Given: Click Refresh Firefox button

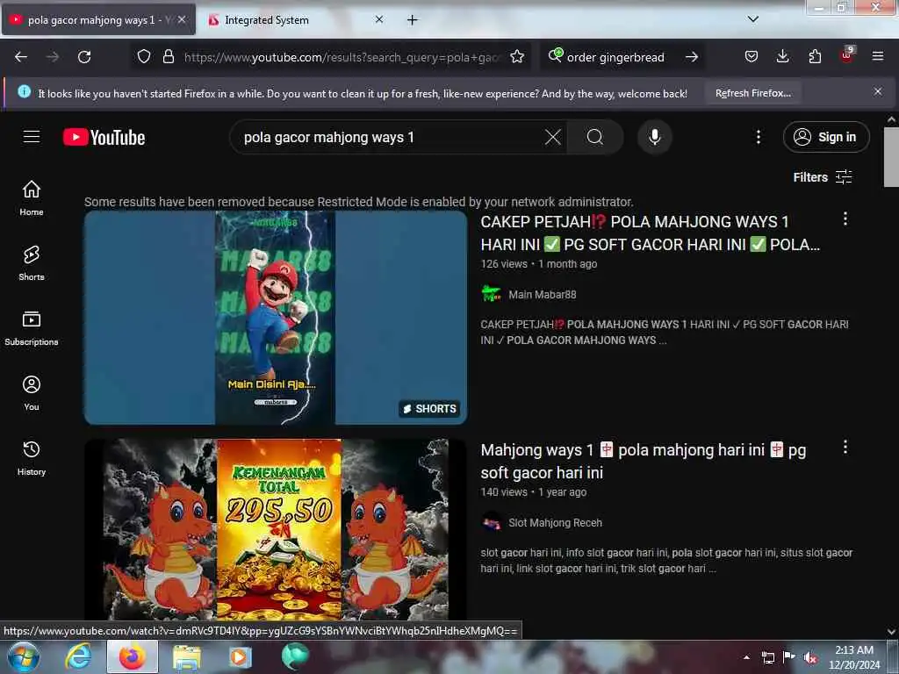Looking at the screenshot, I should click(x=752, y=93).
